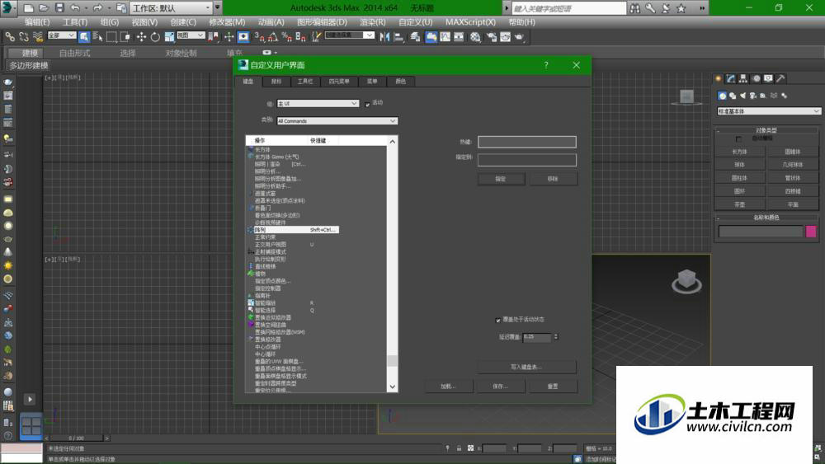Image resolution: width=825 pixels, height=464 pixels.
Task: Click the 写入键盘表 button
Action: 526,367
